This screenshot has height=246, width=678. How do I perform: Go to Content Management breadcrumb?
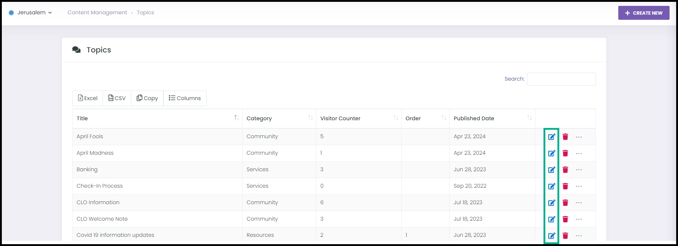(97, 12)
